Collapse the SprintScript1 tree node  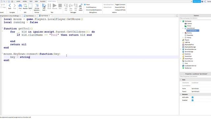(x=183, y=28)
